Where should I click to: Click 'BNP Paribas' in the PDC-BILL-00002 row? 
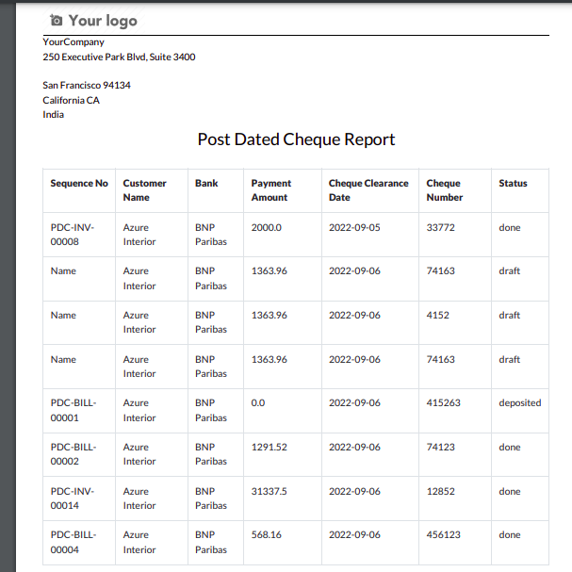211,454
